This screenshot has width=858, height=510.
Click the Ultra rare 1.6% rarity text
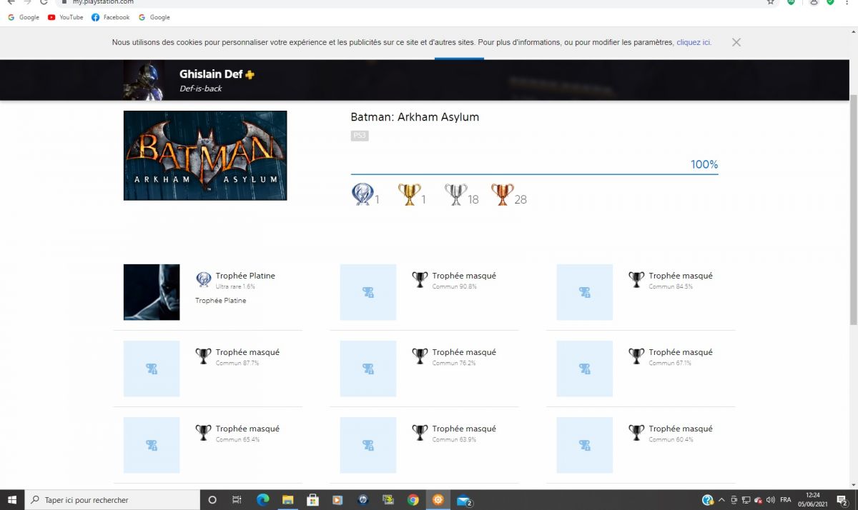235,286
